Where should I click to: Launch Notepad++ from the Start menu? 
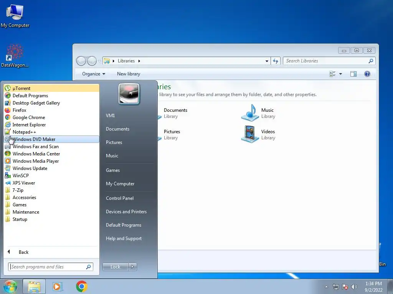(52, 132)
